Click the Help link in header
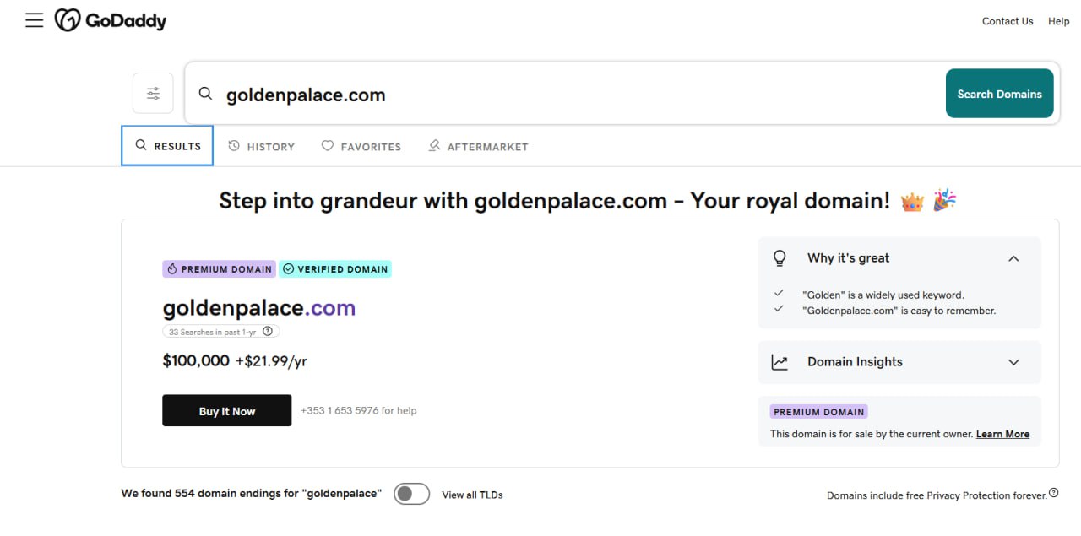 click(1058, 21)
